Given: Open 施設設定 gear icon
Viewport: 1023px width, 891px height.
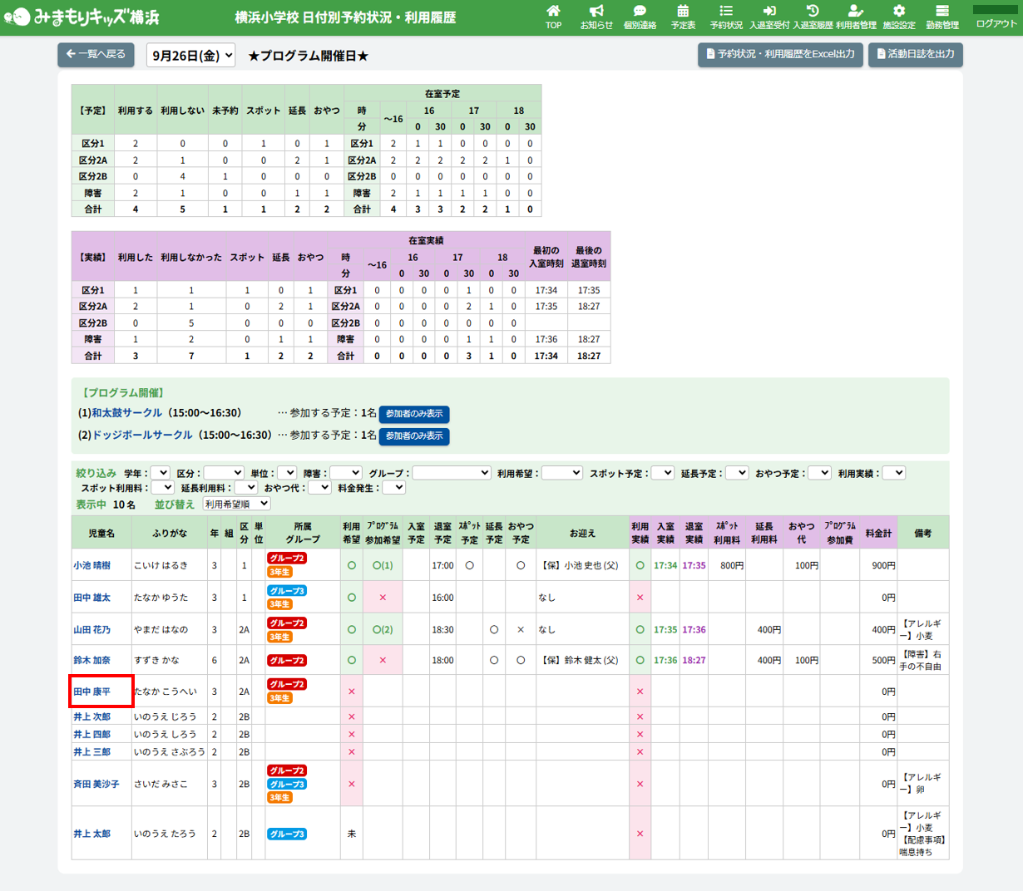Looking at the screenshot, I should coord(899,12).
